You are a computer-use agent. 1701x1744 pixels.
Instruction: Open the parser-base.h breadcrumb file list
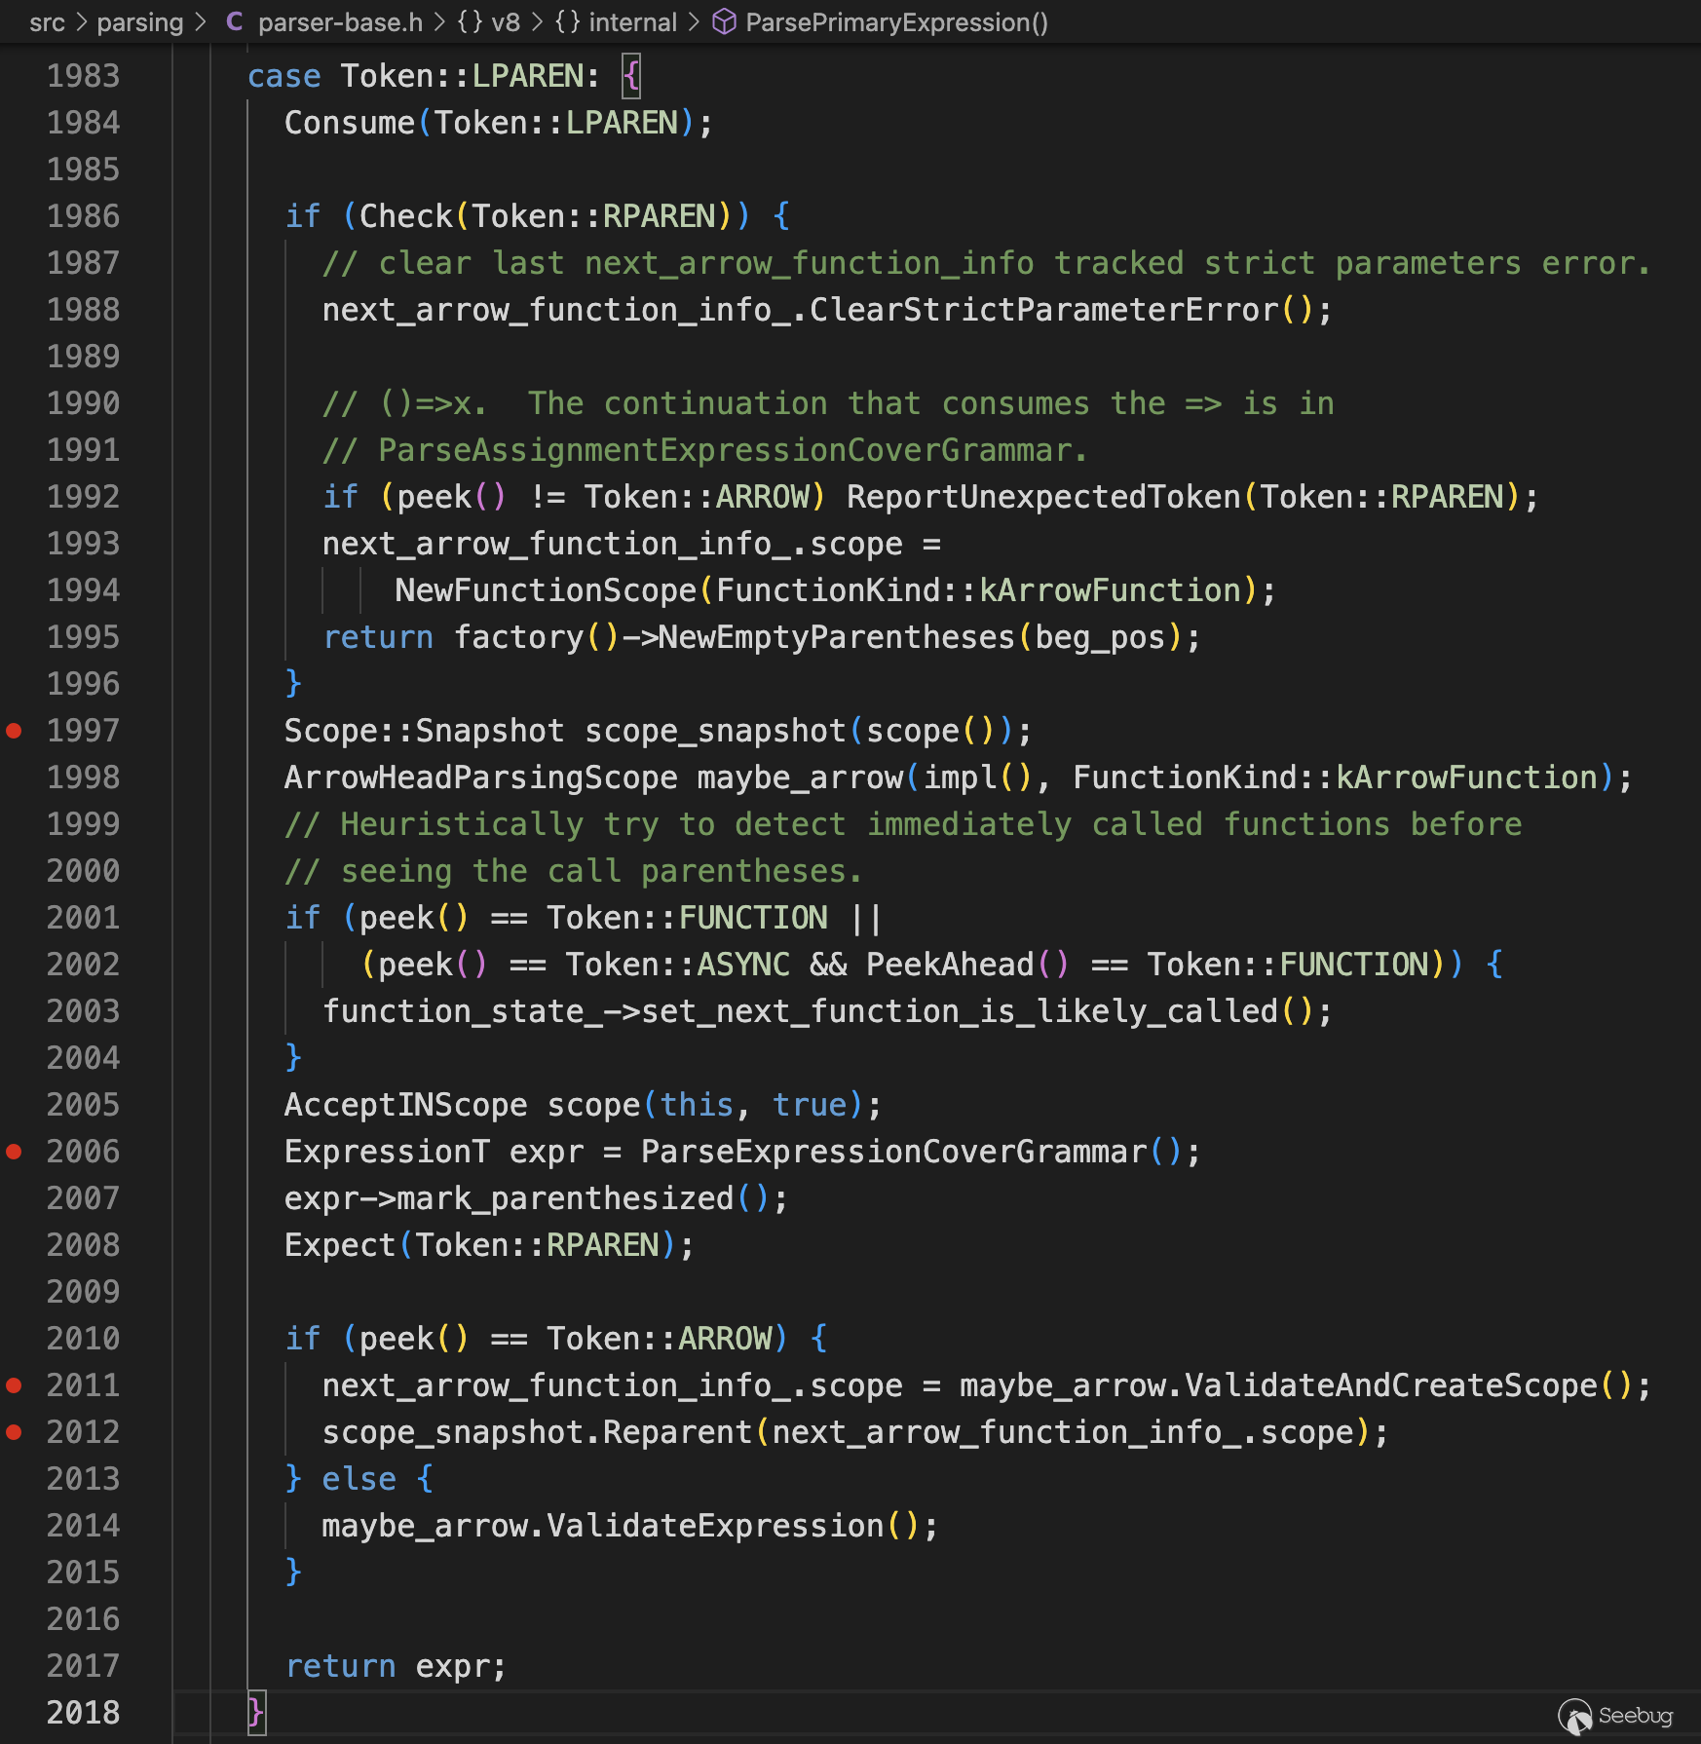pos(340,21)
